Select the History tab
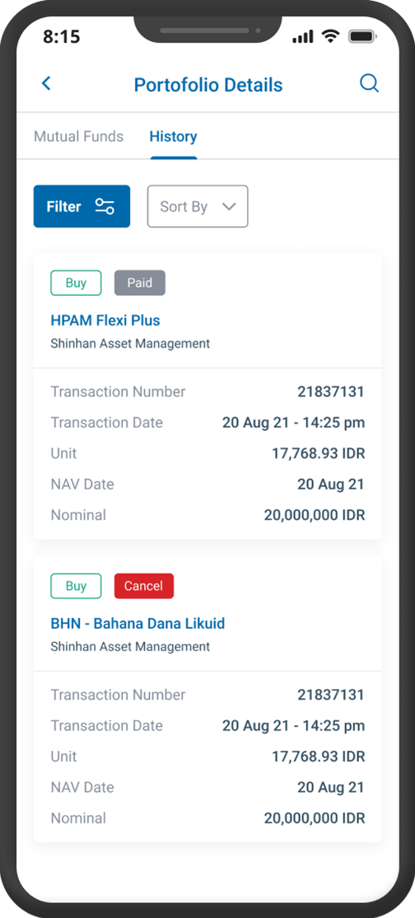 (x=173, y=137)
